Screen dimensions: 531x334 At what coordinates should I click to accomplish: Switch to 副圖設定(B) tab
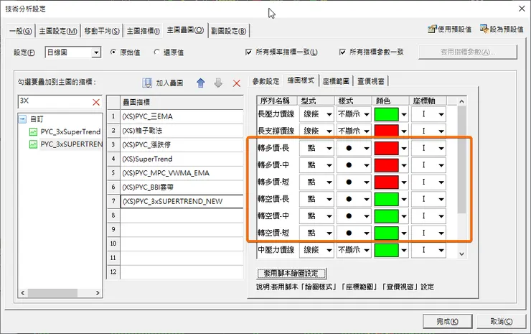(x=229, y=31)
